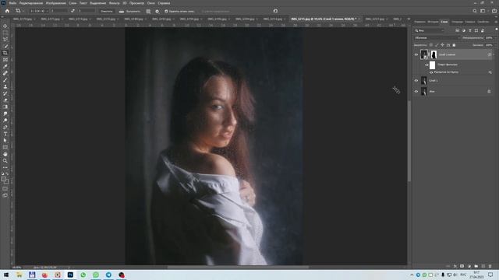Select the Rectangular Marquee tool

pyautogui.click(x=5, y=33)
